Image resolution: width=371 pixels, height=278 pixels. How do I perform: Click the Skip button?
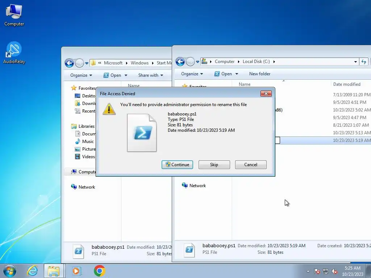[x=214, y=165]
